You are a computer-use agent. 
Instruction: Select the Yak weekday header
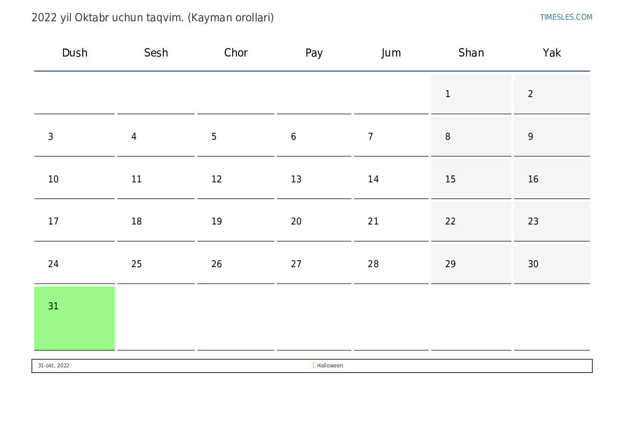tap(551, 52)
